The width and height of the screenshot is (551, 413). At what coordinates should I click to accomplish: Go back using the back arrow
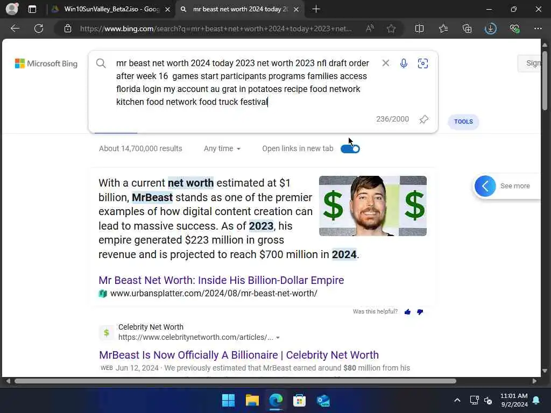click(x=15, y=29)
